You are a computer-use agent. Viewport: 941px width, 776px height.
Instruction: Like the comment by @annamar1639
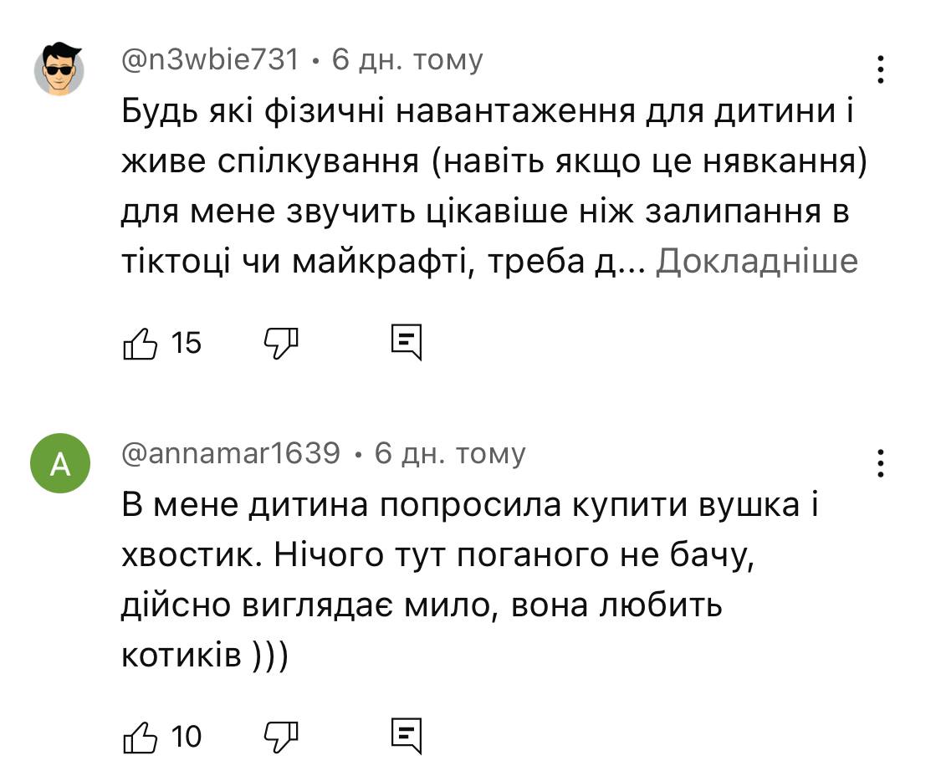pos(141,737)
